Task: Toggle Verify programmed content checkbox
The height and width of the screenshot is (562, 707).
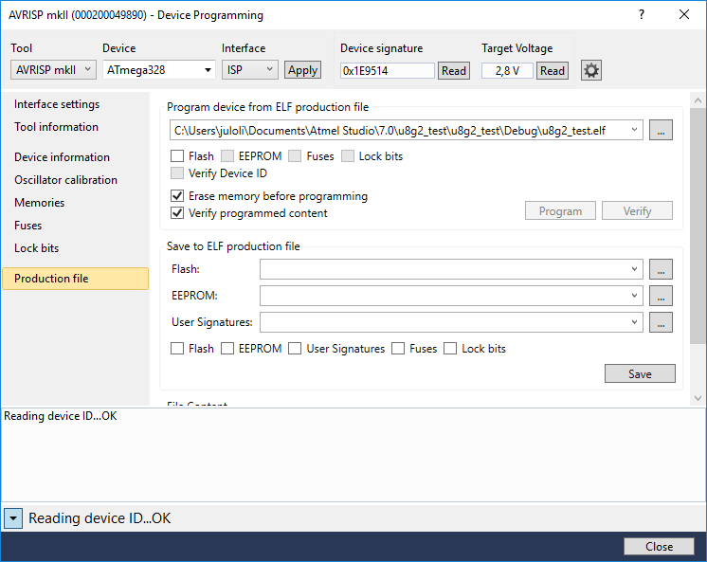Action: (x=177, y=213)
